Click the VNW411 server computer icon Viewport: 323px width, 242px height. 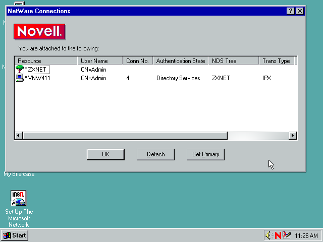(x=20, y=78)
